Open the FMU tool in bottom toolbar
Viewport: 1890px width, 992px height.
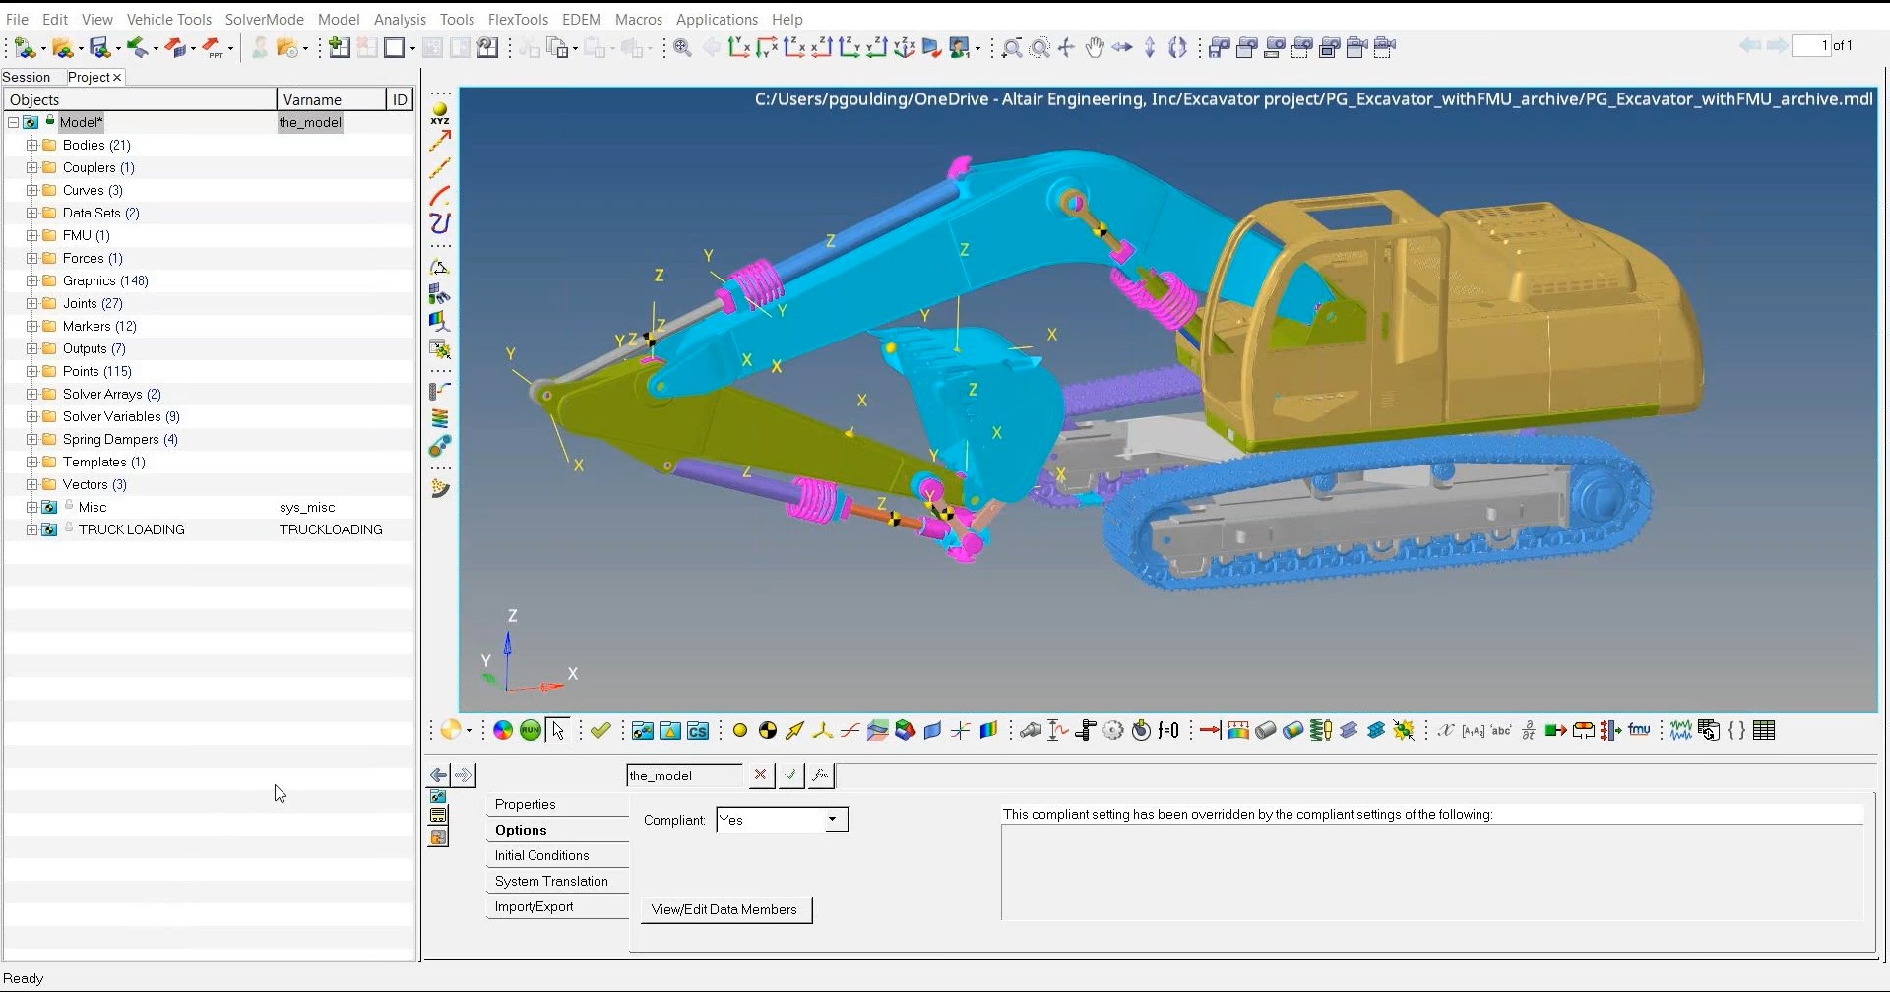[1639, 730]
